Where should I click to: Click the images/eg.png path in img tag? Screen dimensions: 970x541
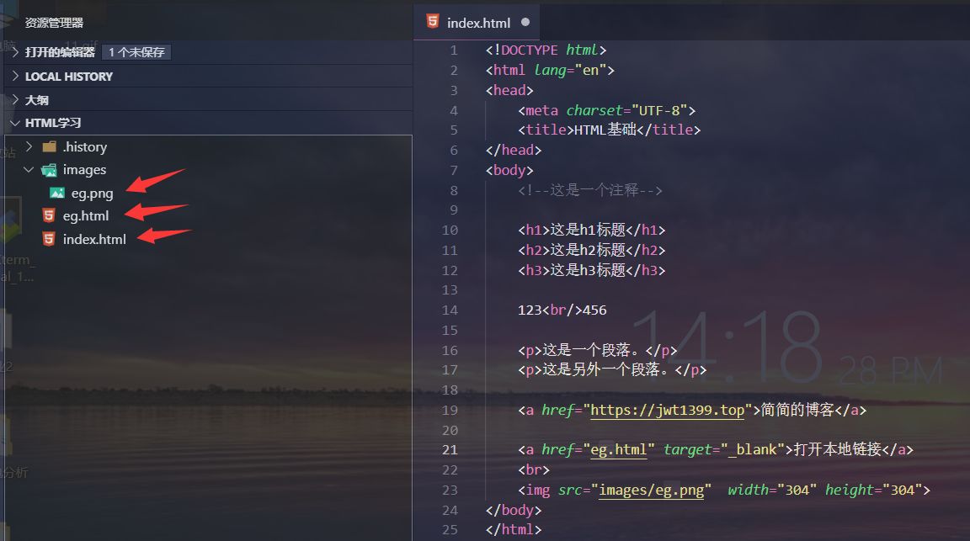pyautogui.click(x=651, y=491)
